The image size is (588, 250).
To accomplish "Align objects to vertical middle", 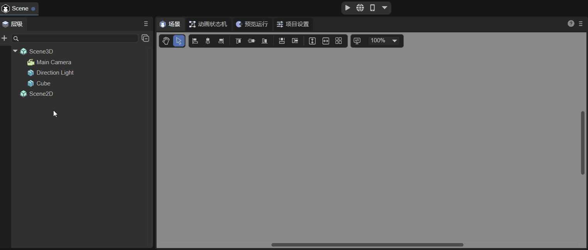I will click(x=251, y=41).
